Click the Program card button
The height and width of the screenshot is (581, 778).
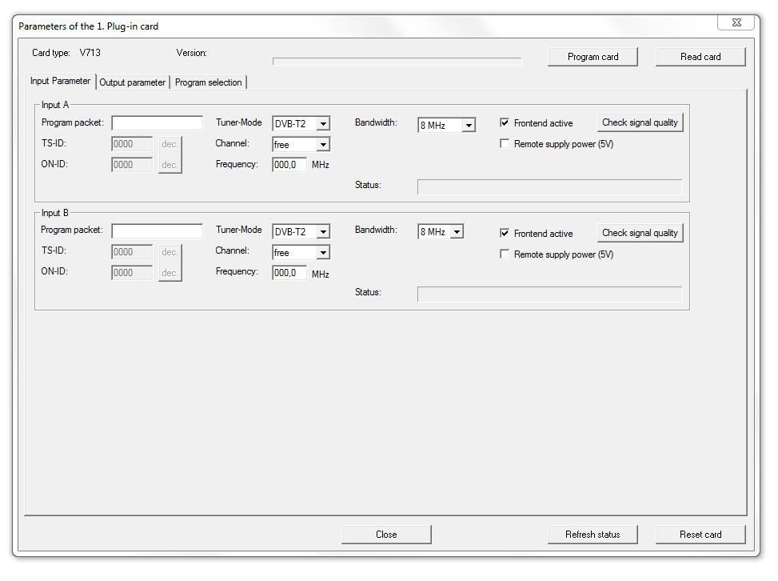coord(592,57)
